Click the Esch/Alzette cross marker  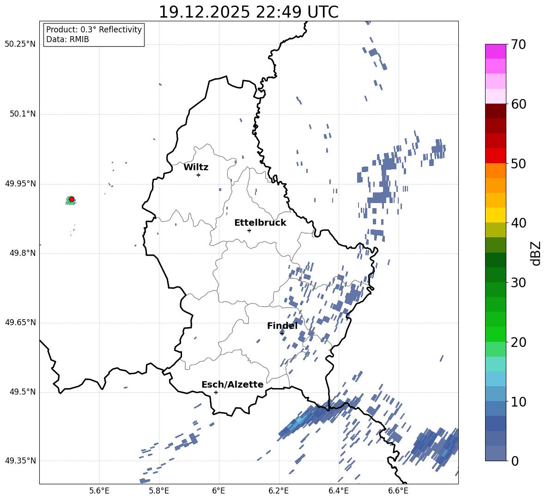[216, 392]
